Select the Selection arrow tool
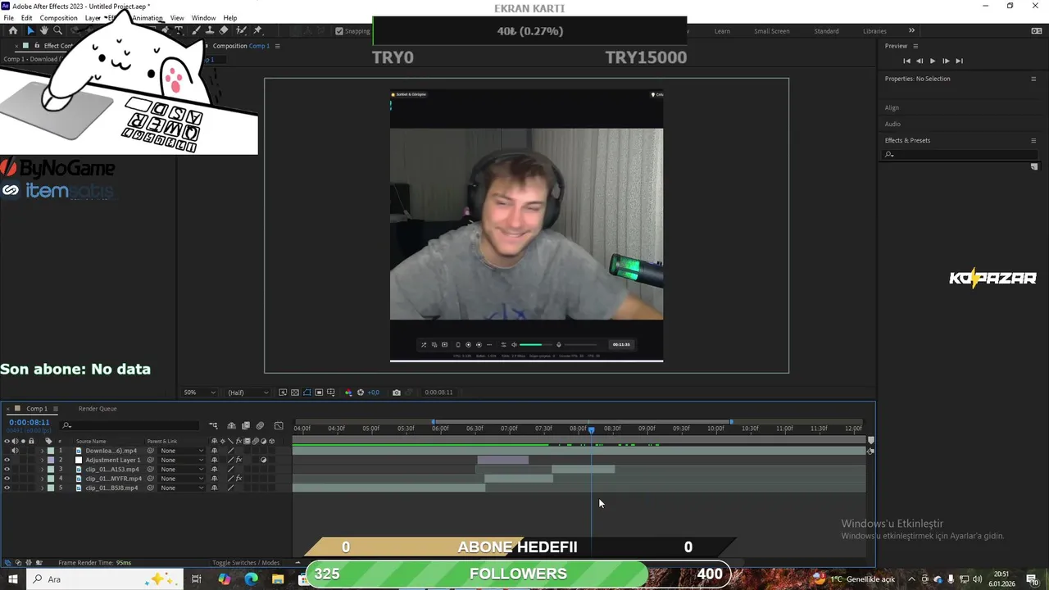Viewport: 1049px width, 590px height. [x=30, y=30]
